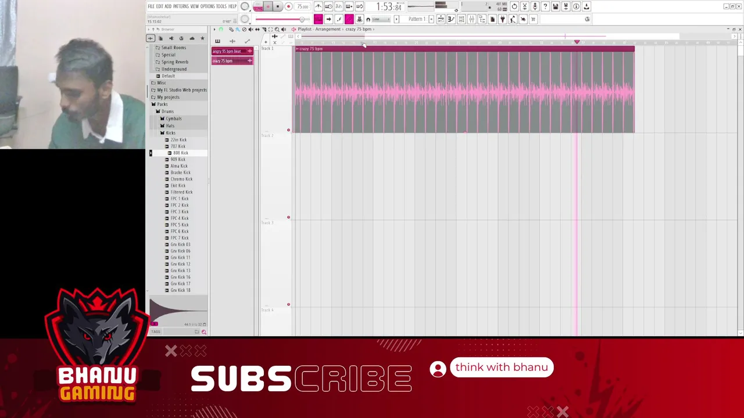
Task: Open the PATTERNS menu
Action: click(181, 6)
